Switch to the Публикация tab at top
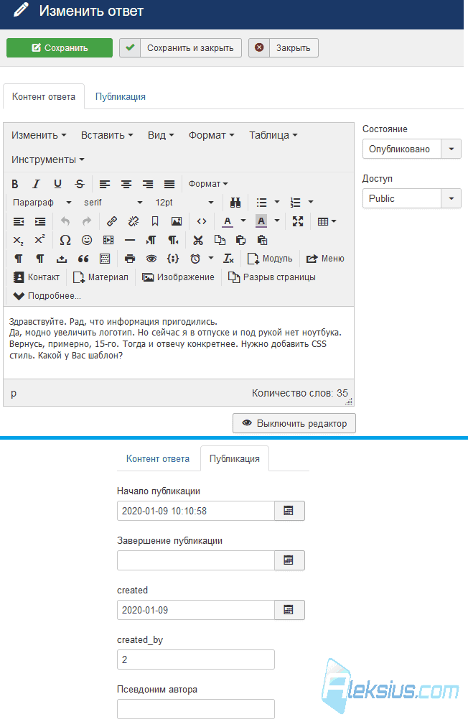Viewport: 468px width, 722px height. point(120,97)
